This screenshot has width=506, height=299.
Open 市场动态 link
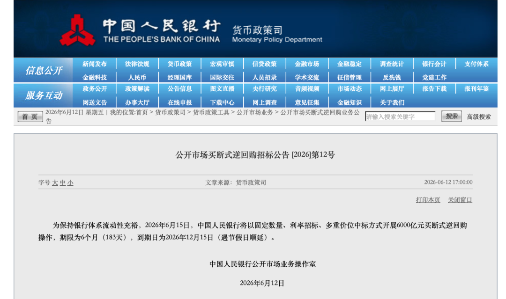click(350, 89)
